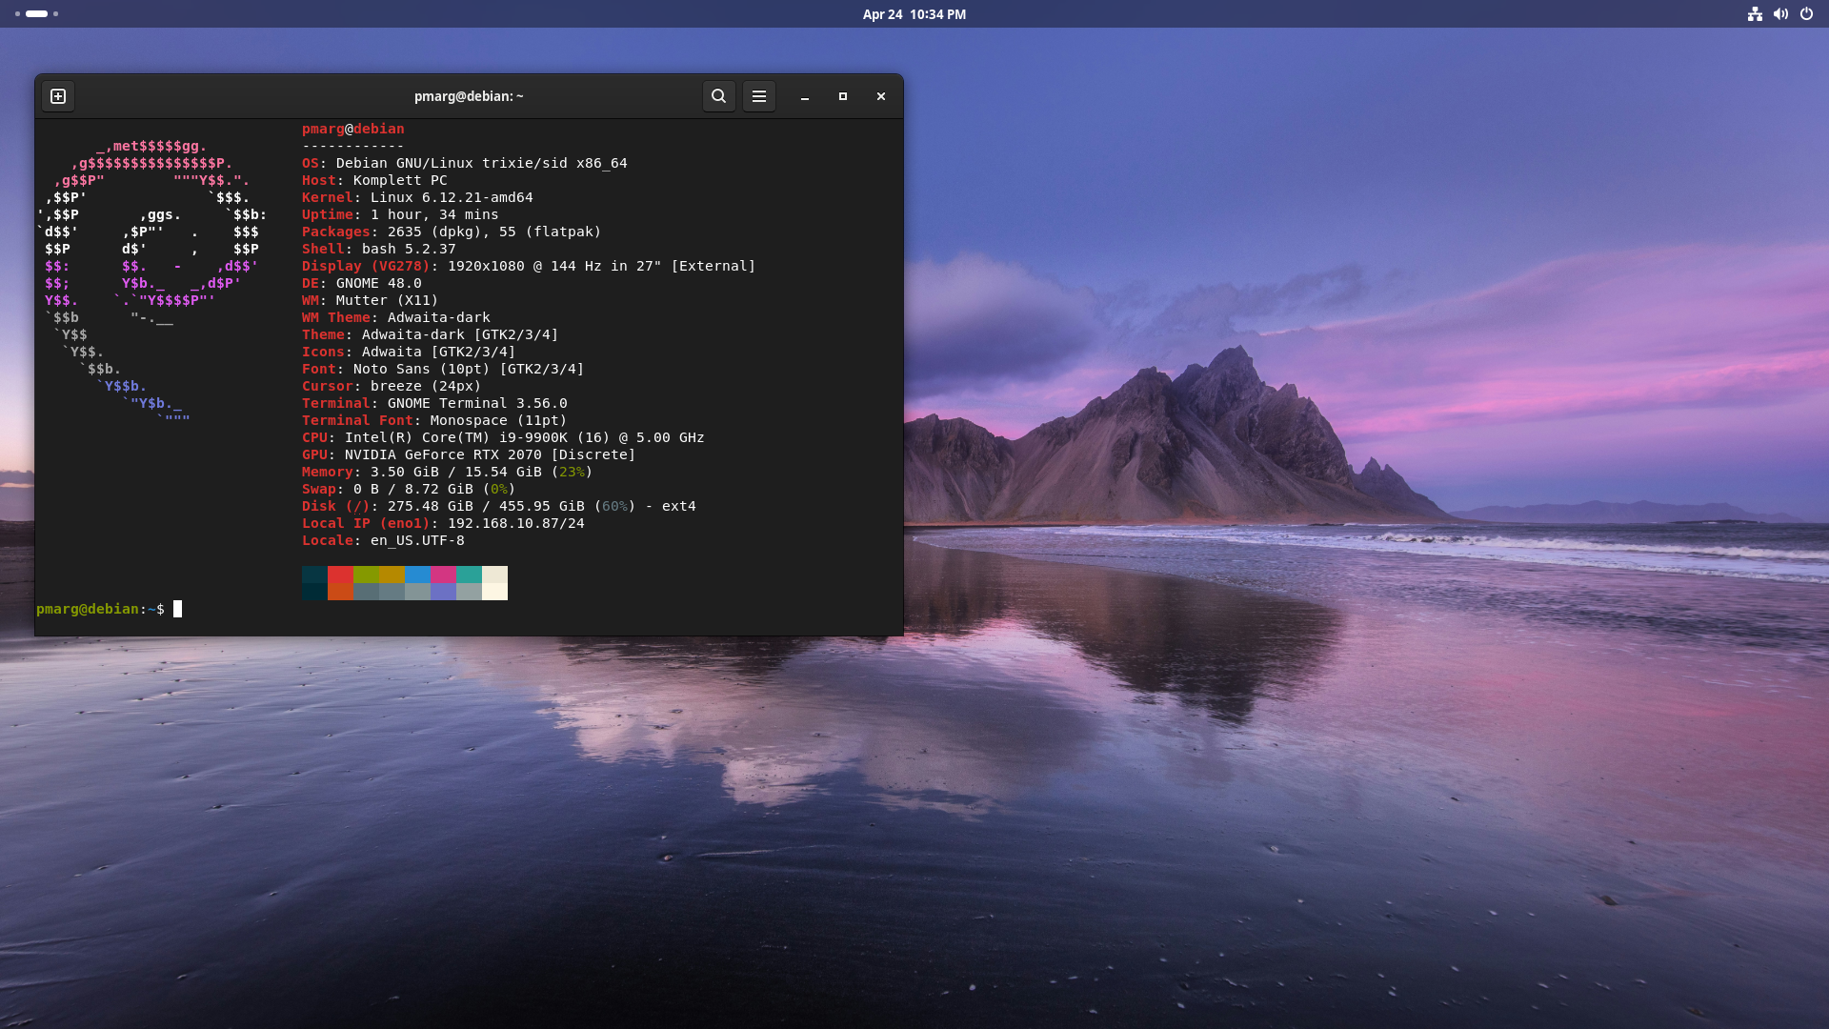The width and height of the screenshot is (1829, 1029).
Task: Open the terminal hamburger menu
Action: [759, 96]
